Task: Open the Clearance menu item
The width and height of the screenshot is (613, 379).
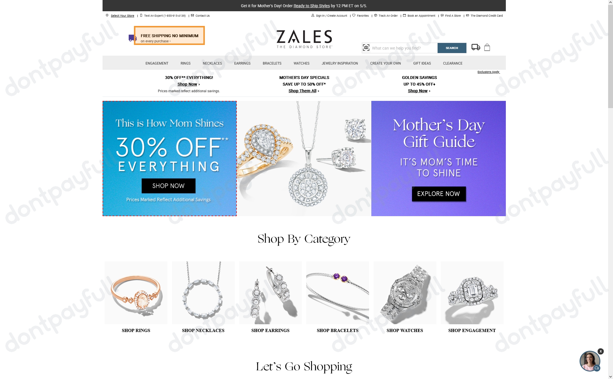Action: [x=453, y=63]
